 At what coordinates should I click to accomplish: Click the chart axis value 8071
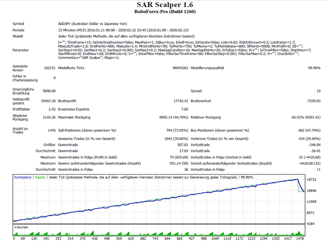point(311,212)
